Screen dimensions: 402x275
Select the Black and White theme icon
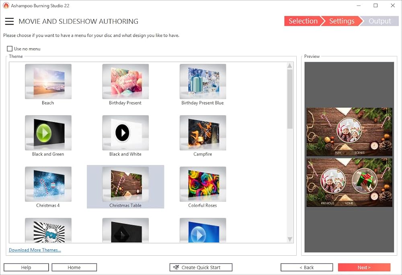[x=125, y=133]
